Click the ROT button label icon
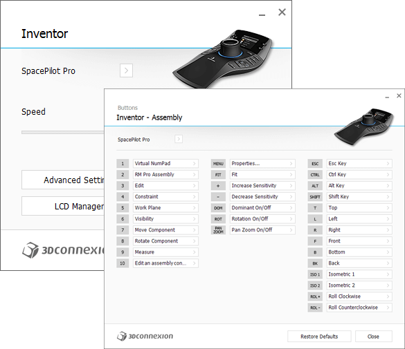 click(218, 219)
